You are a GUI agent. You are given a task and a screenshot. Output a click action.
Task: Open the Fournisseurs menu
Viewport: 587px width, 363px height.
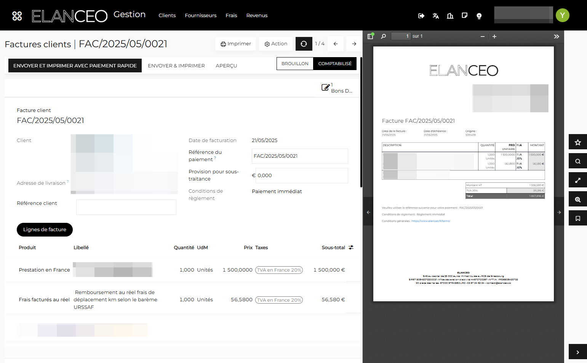[x=201, y=16]
